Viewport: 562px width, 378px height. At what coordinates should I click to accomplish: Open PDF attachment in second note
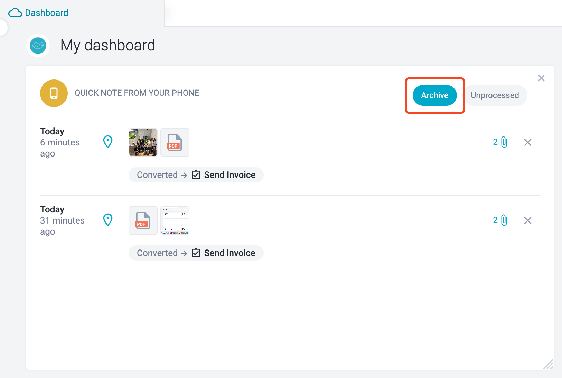coord(143,220)
